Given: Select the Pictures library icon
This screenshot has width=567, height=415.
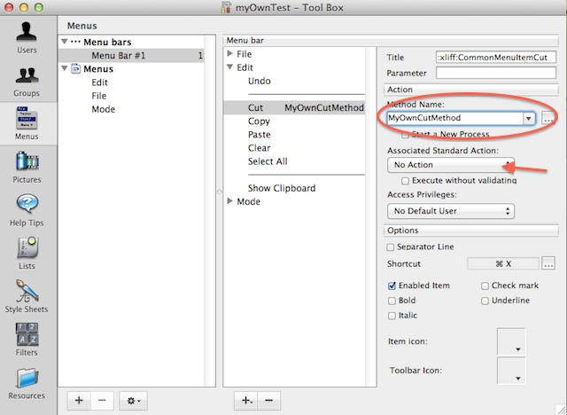Looking at the screenshot, I should (x=27, y=165).
